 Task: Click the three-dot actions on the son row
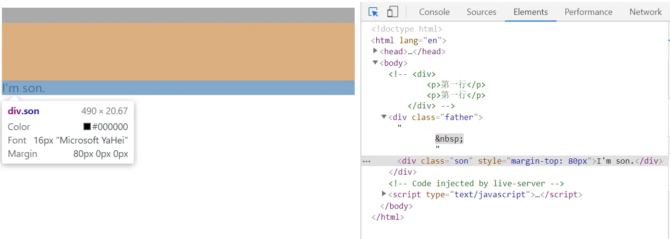point(367,161)
